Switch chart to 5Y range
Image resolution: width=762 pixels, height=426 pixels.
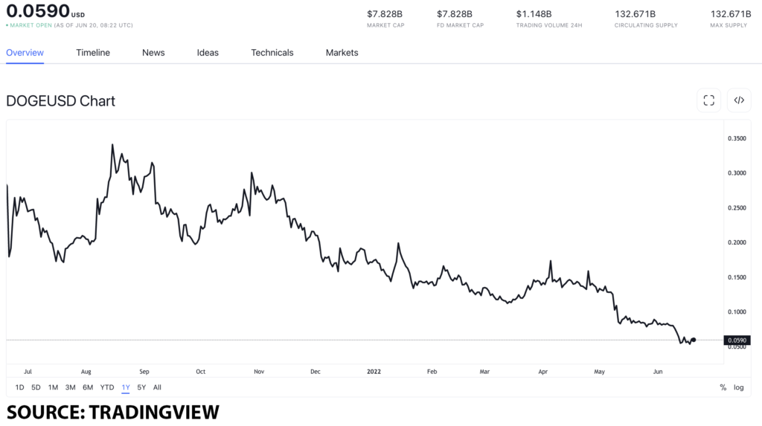(x=141, y=387)
